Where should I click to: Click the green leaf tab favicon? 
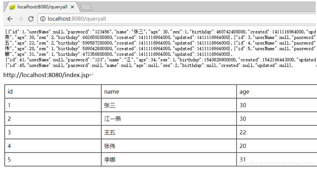[12, 7]
